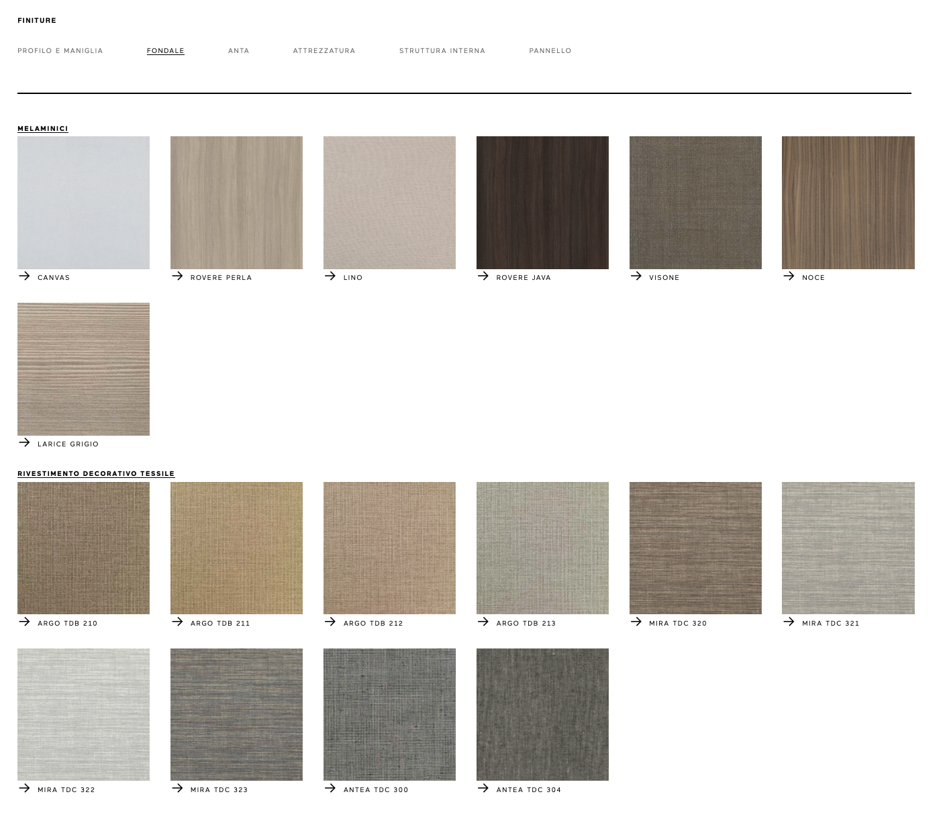Viewport: 945px width, 823px height.
Task: Click the arrow icon beside Canvas
Action: (x=24, y=276)
